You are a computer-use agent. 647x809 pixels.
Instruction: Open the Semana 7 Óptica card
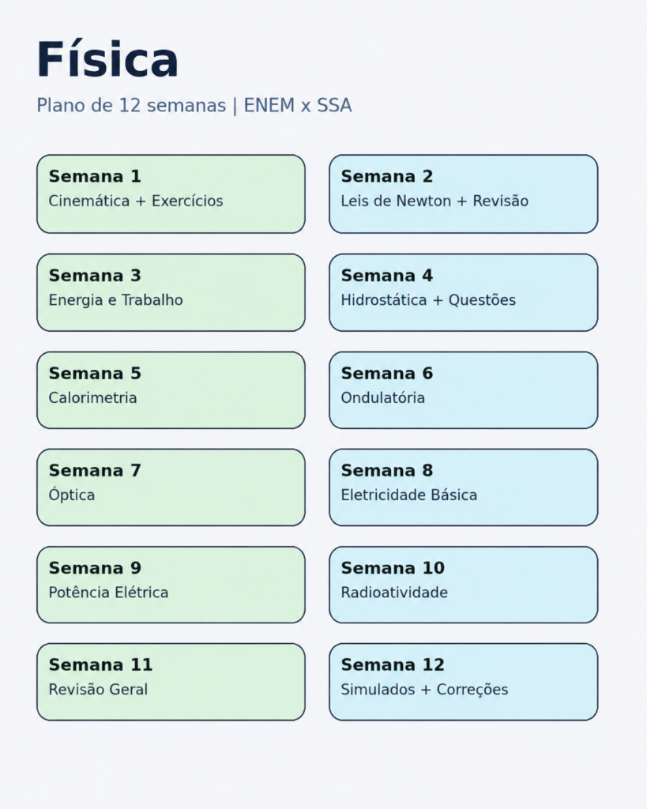pos(171,487)
